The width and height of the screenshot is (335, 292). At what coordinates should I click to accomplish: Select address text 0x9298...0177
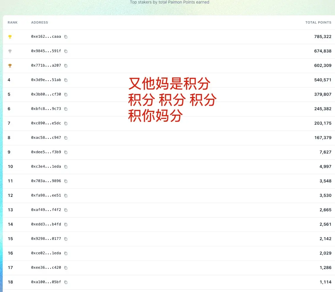[46, 239]
